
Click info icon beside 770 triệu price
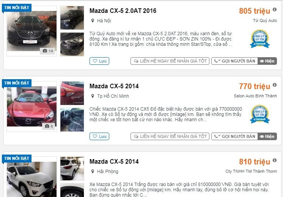coord(275,85)
